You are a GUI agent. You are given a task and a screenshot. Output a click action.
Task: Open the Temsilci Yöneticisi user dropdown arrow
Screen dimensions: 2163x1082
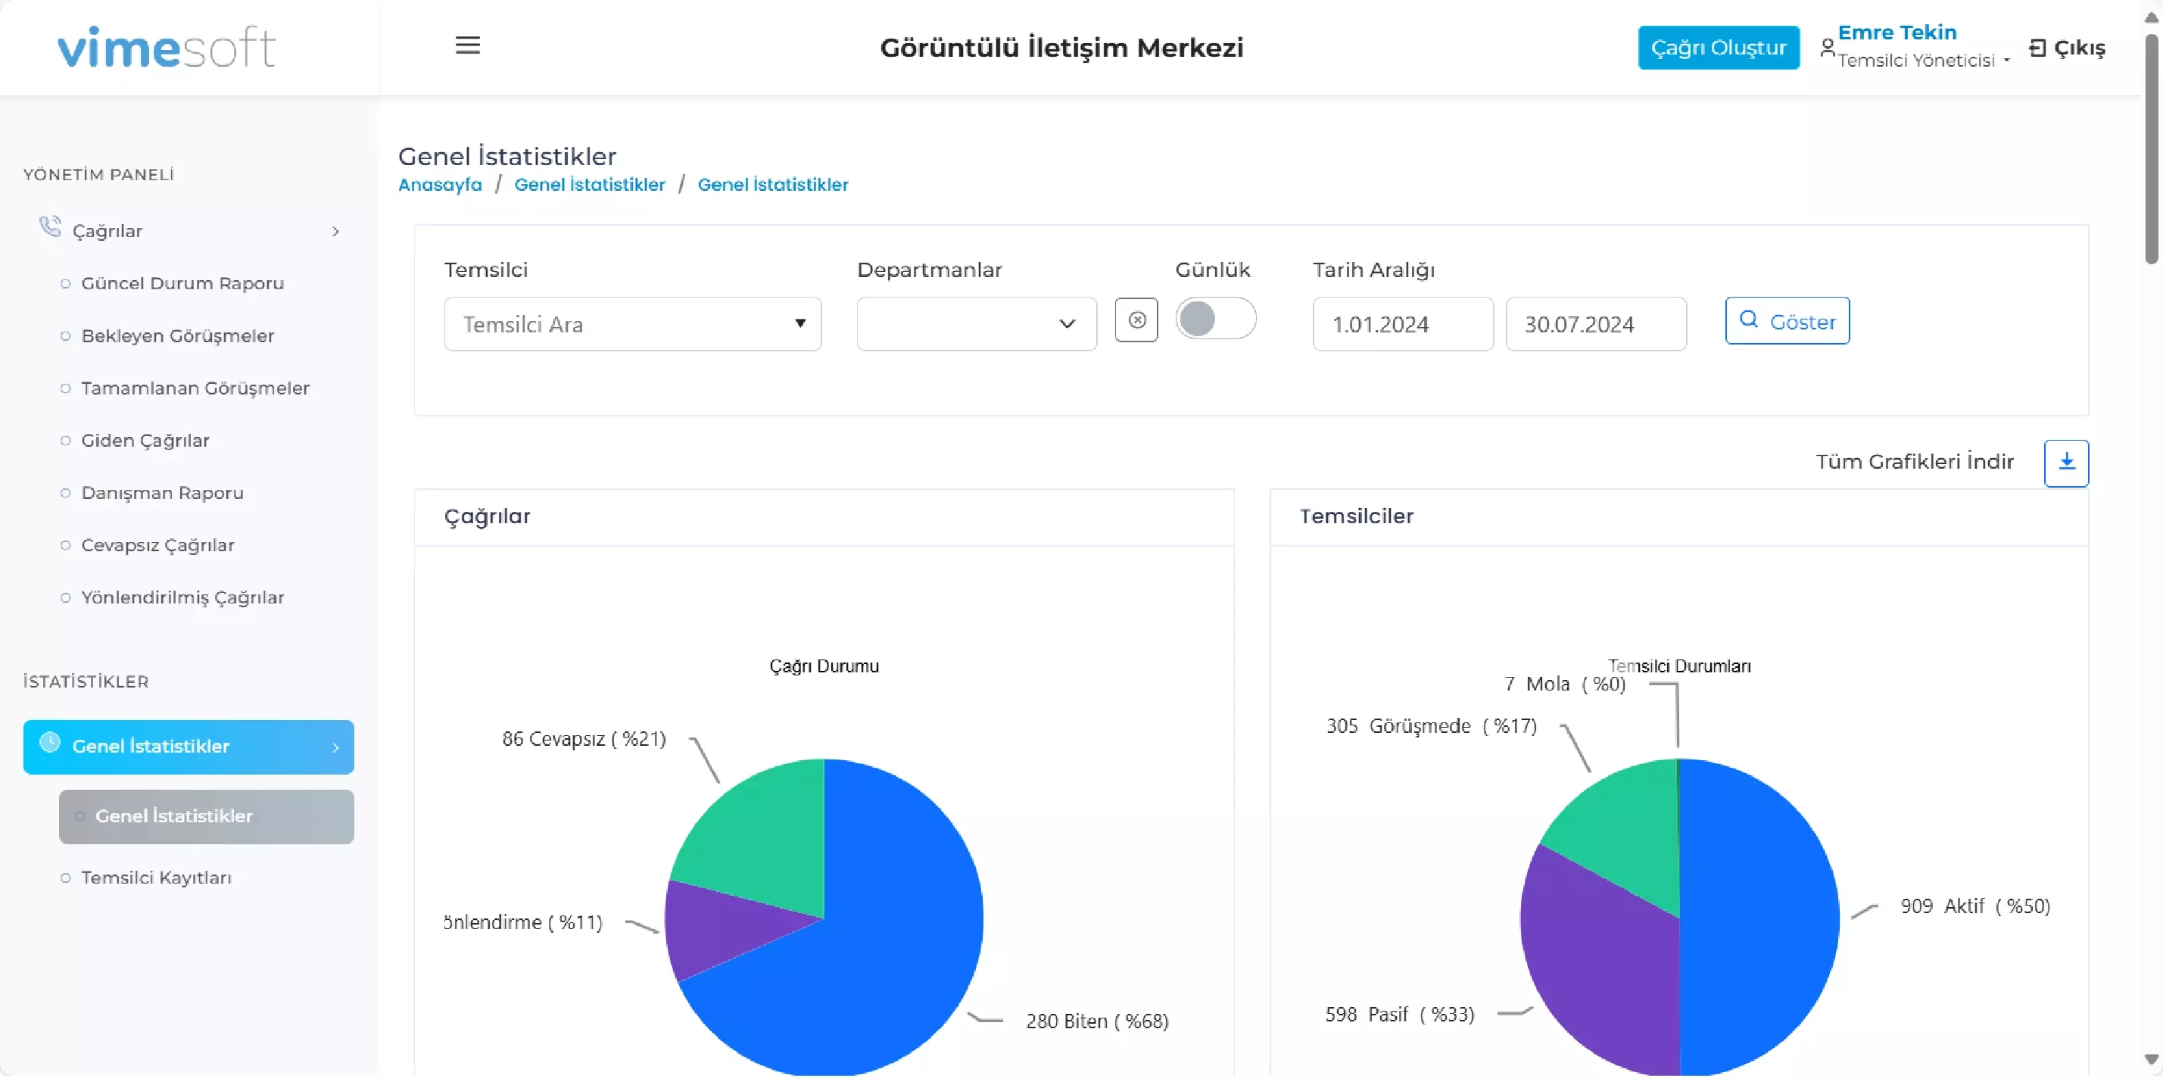point(2007,61)
